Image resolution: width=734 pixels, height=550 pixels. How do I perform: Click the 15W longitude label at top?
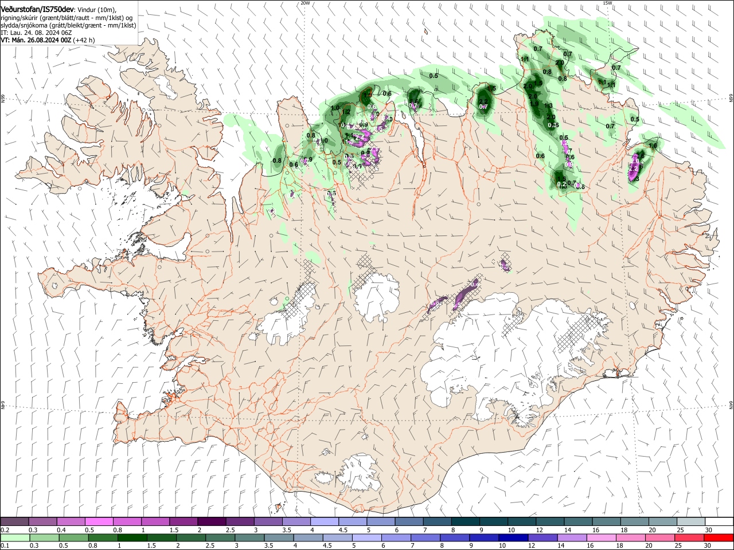607,3
